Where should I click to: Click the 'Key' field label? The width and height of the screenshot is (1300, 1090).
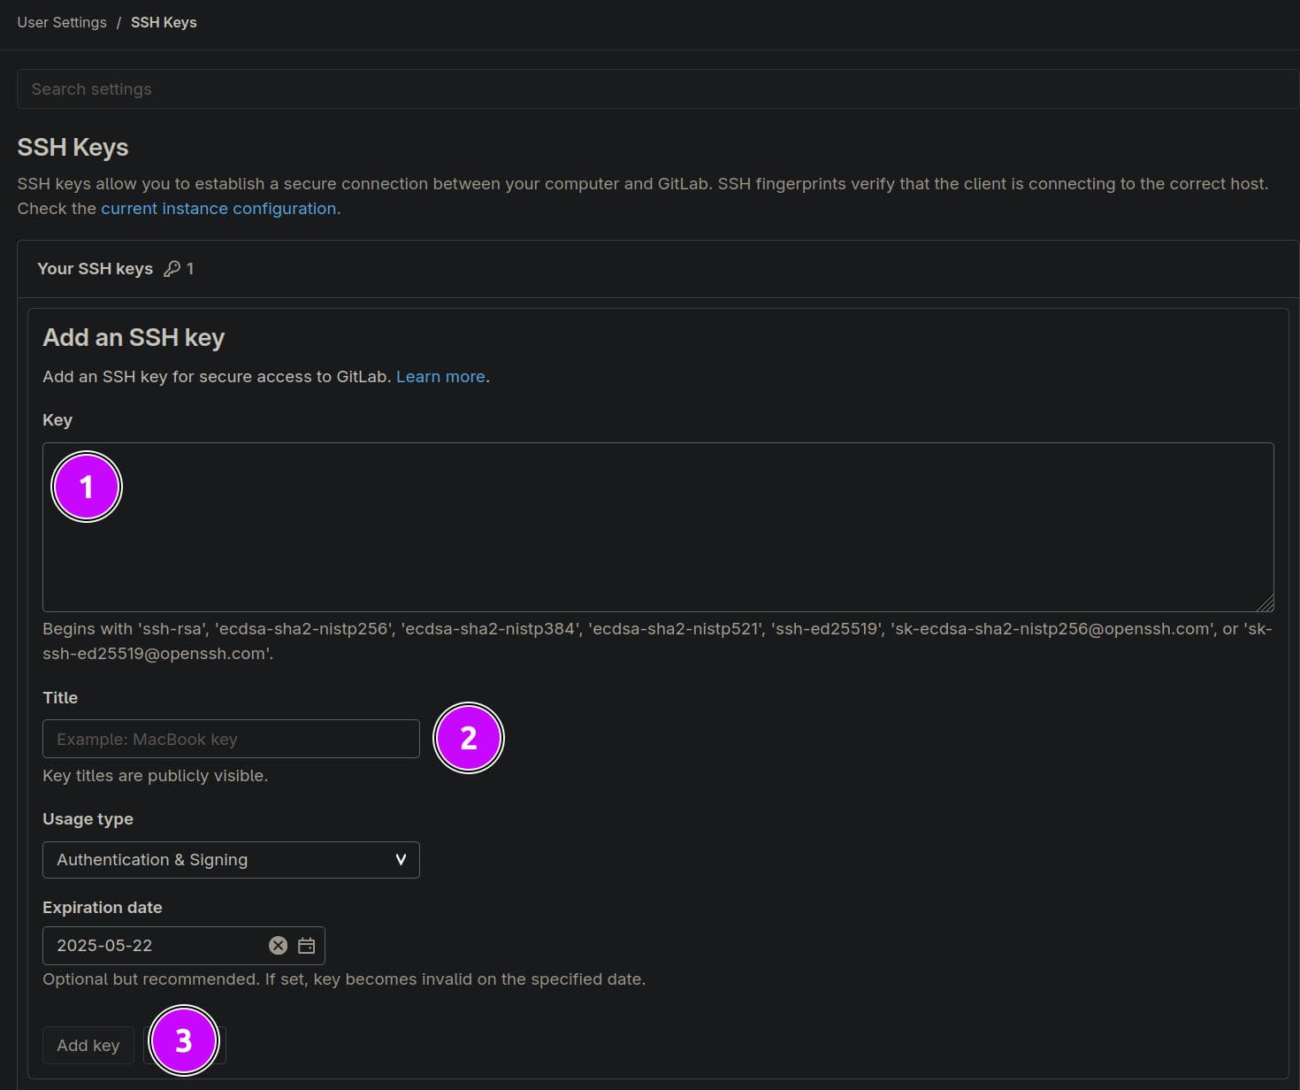pos(57,420)
